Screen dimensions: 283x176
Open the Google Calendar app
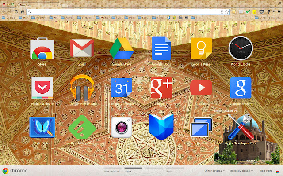tap(122, 88)
